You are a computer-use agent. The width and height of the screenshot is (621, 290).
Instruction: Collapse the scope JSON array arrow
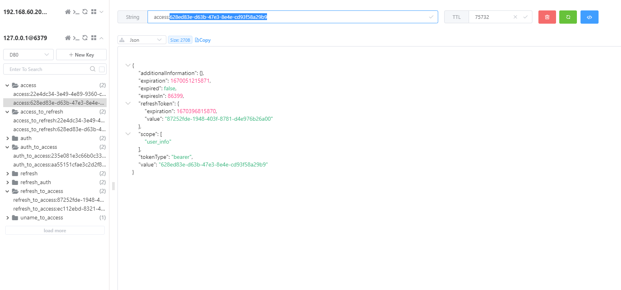point(128,134)
